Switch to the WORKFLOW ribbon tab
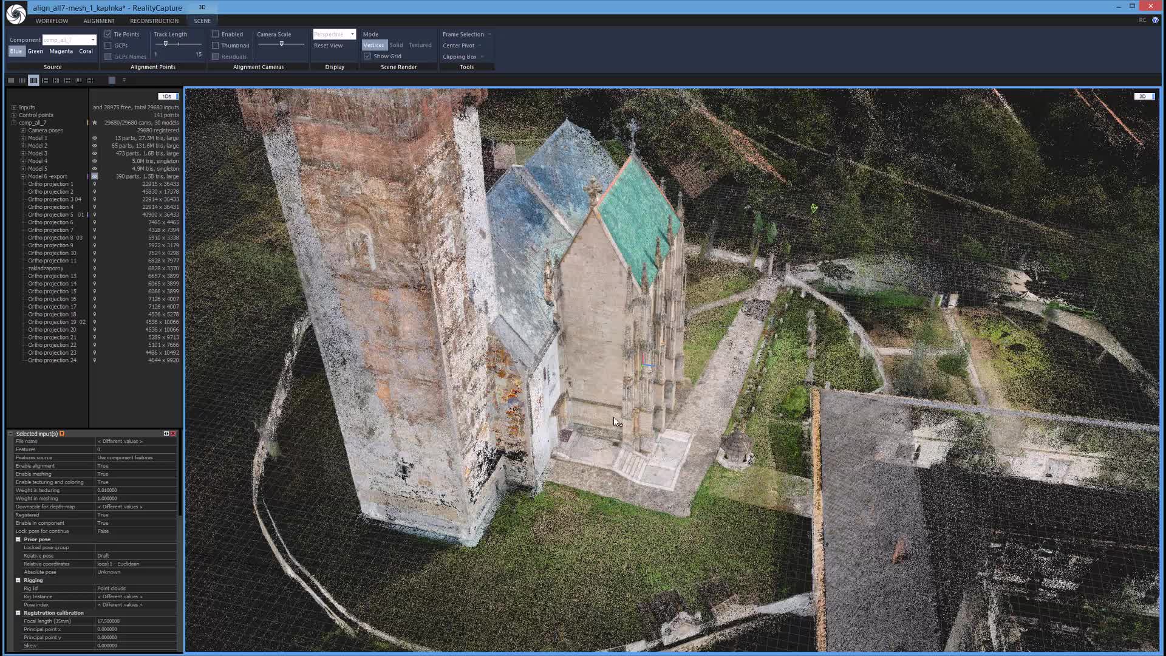 point(52,21)
